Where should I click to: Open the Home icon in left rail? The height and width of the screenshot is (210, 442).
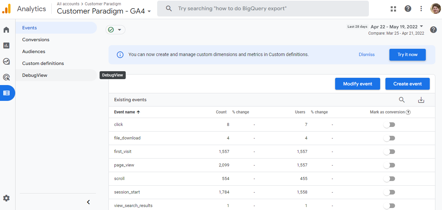[x=6, y=30]
